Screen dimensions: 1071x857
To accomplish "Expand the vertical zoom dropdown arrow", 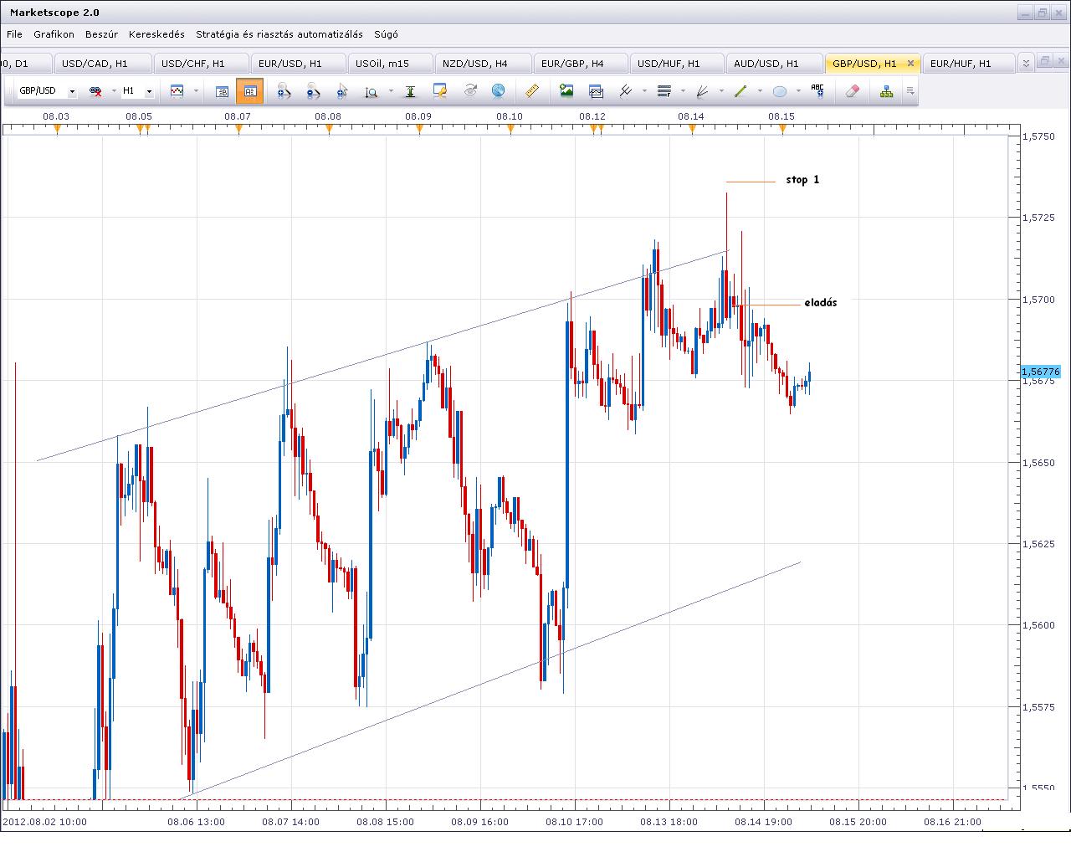I will click(391, 91).
